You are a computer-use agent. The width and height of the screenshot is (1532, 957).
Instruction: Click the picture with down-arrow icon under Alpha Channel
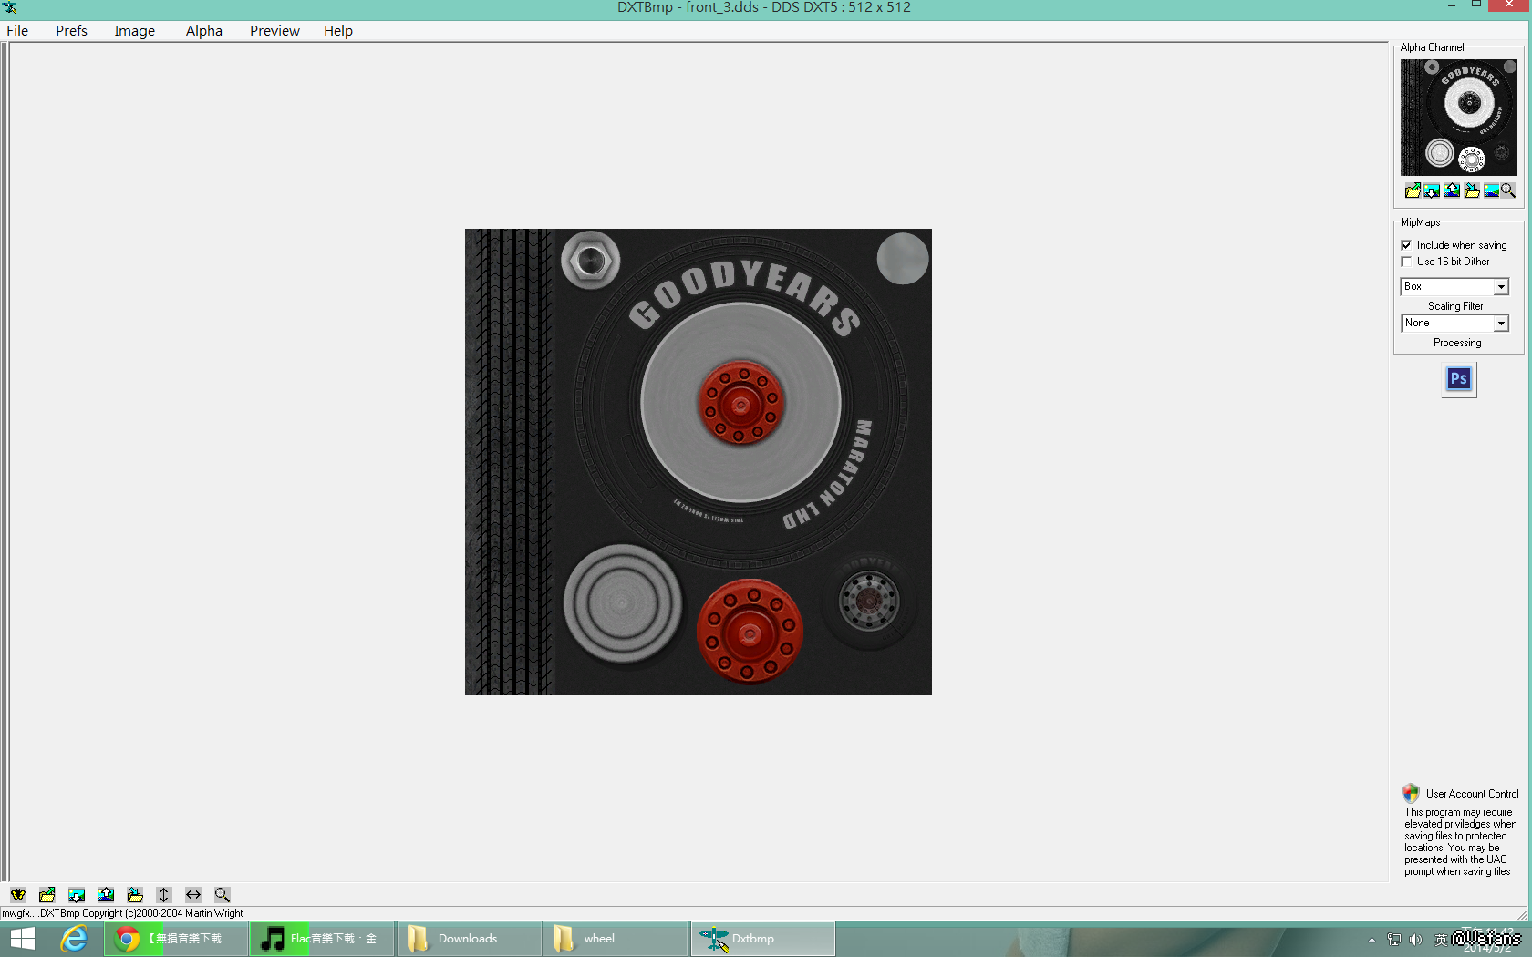[1432, 190]
